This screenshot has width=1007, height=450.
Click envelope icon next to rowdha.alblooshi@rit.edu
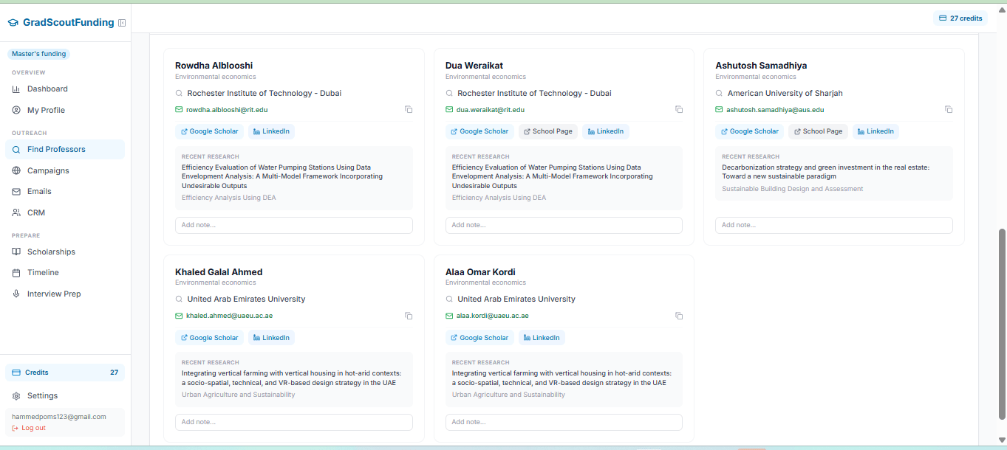point(179,109)
